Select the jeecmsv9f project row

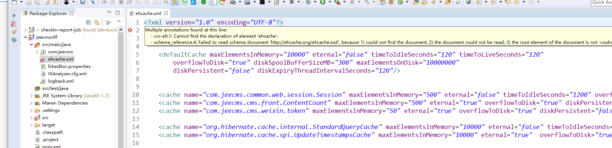coord(47,37)
